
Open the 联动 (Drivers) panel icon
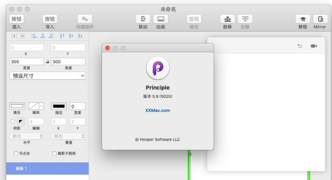pyautogui.click(x=143, y=19)
